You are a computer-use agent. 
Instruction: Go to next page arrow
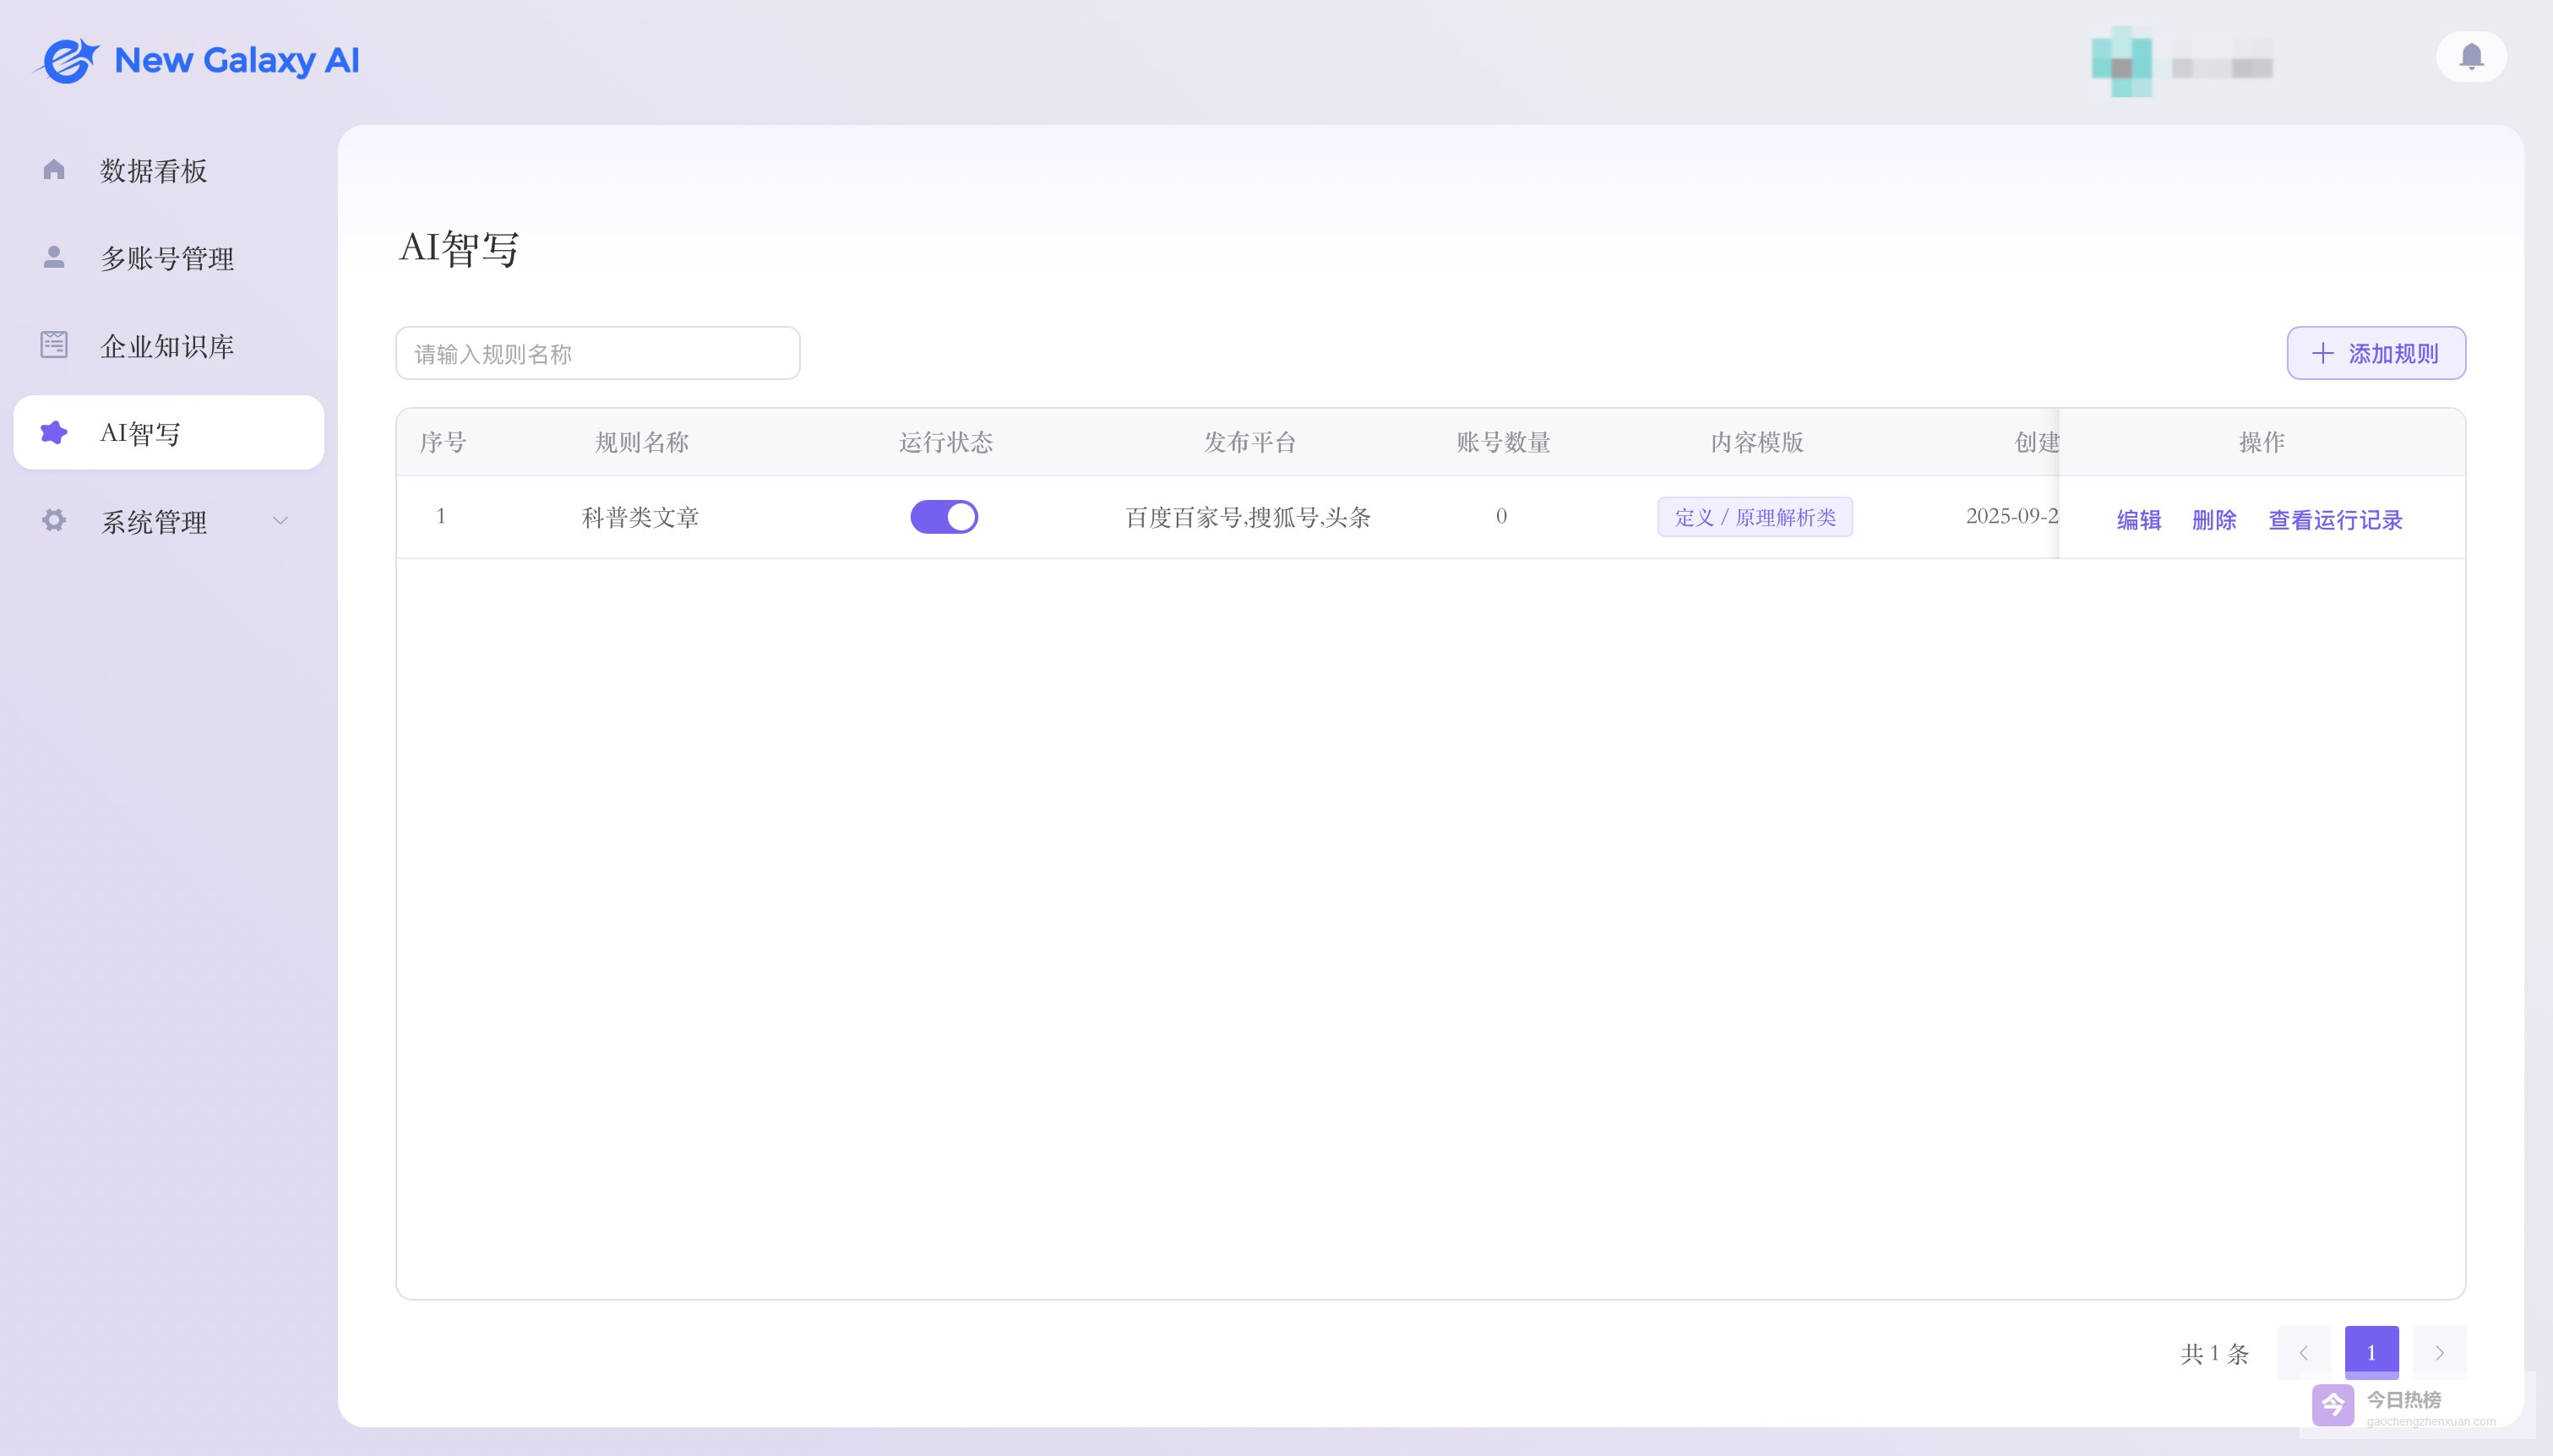[2439, 1352]
